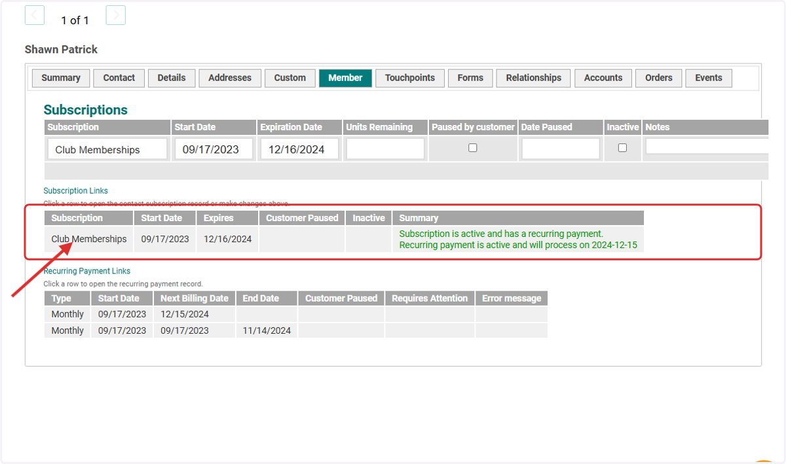The width and height of the screenshot is (786, 464).
Task: Open the Forms tab
Action: (470, 78)
